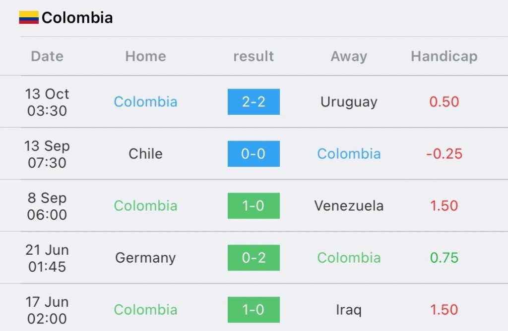Screen dimensions: 508x331
Task: Click the Colombia flag icon
Action: pyautogui.click(x=28, y=17)
